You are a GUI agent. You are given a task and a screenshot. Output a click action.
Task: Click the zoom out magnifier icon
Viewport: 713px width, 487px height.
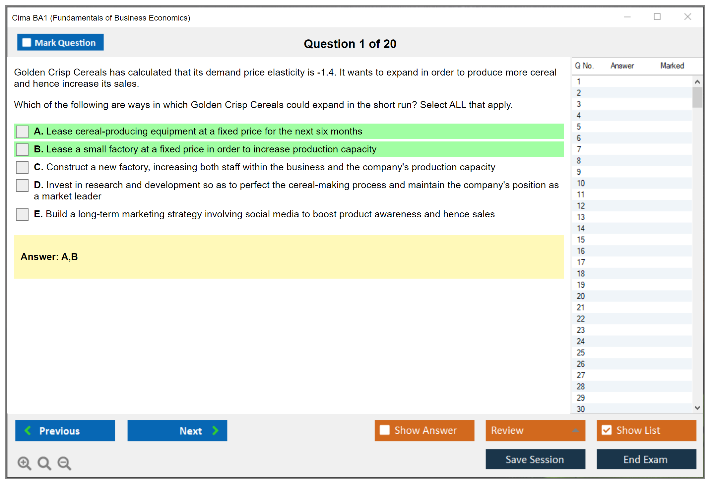[64, 463]
